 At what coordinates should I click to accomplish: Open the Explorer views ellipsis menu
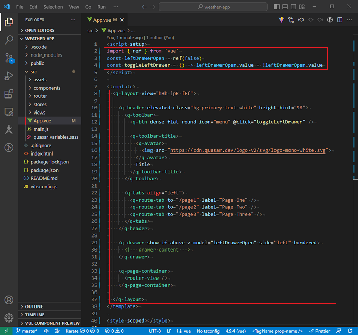point(73,20)
